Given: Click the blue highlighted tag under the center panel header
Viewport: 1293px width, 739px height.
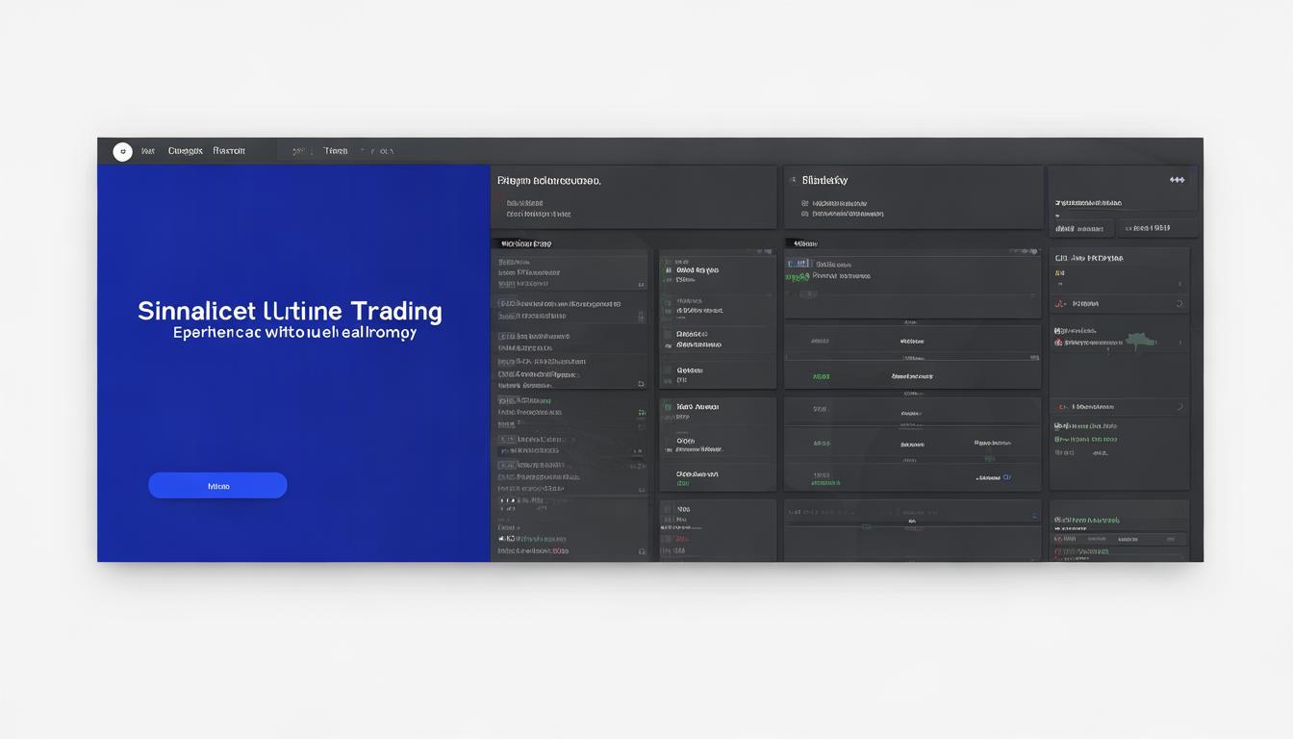Looking at the screenshot, I should tap(798, 263).
